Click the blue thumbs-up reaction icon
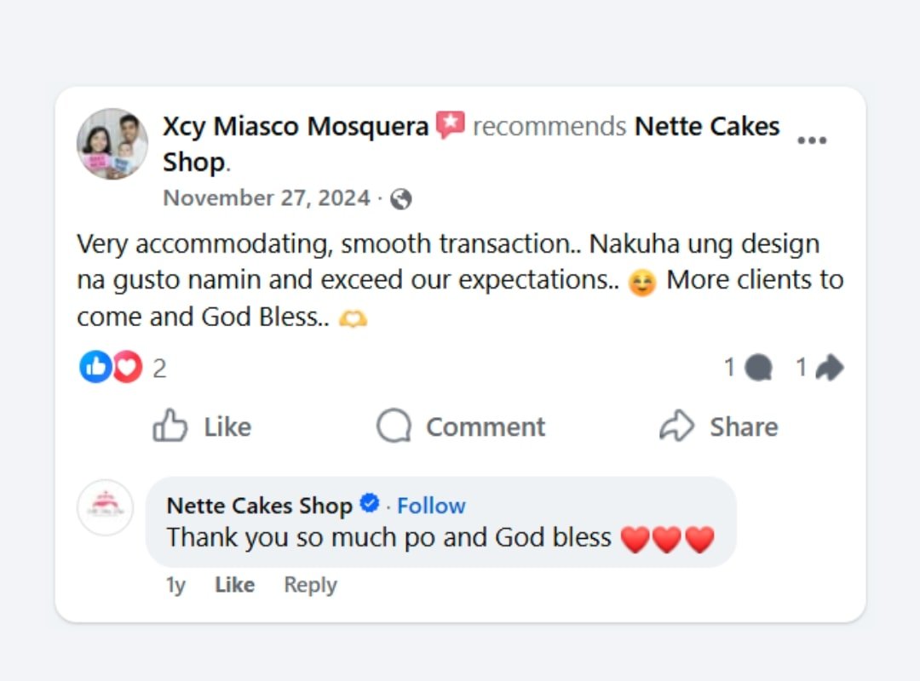Viewport: 920px width, 681px height. (95, 367)
